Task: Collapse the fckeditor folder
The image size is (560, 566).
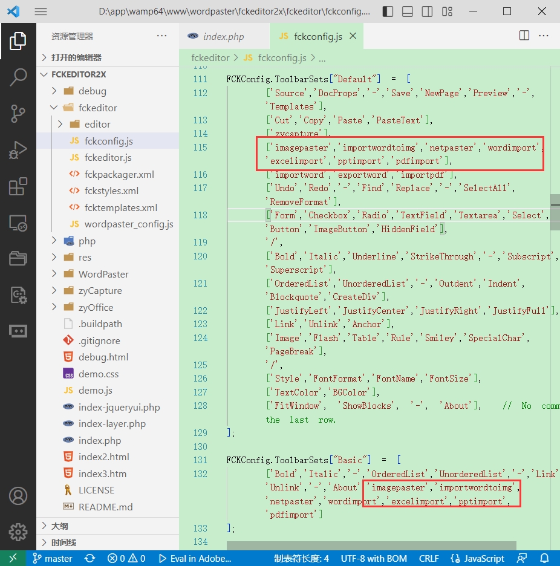Action: click(x=97, y=108)
